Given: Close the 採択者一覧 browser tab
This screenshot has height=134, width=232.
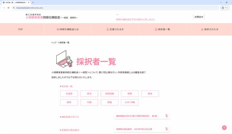Looking at the screenshot, I should point(29,3).
